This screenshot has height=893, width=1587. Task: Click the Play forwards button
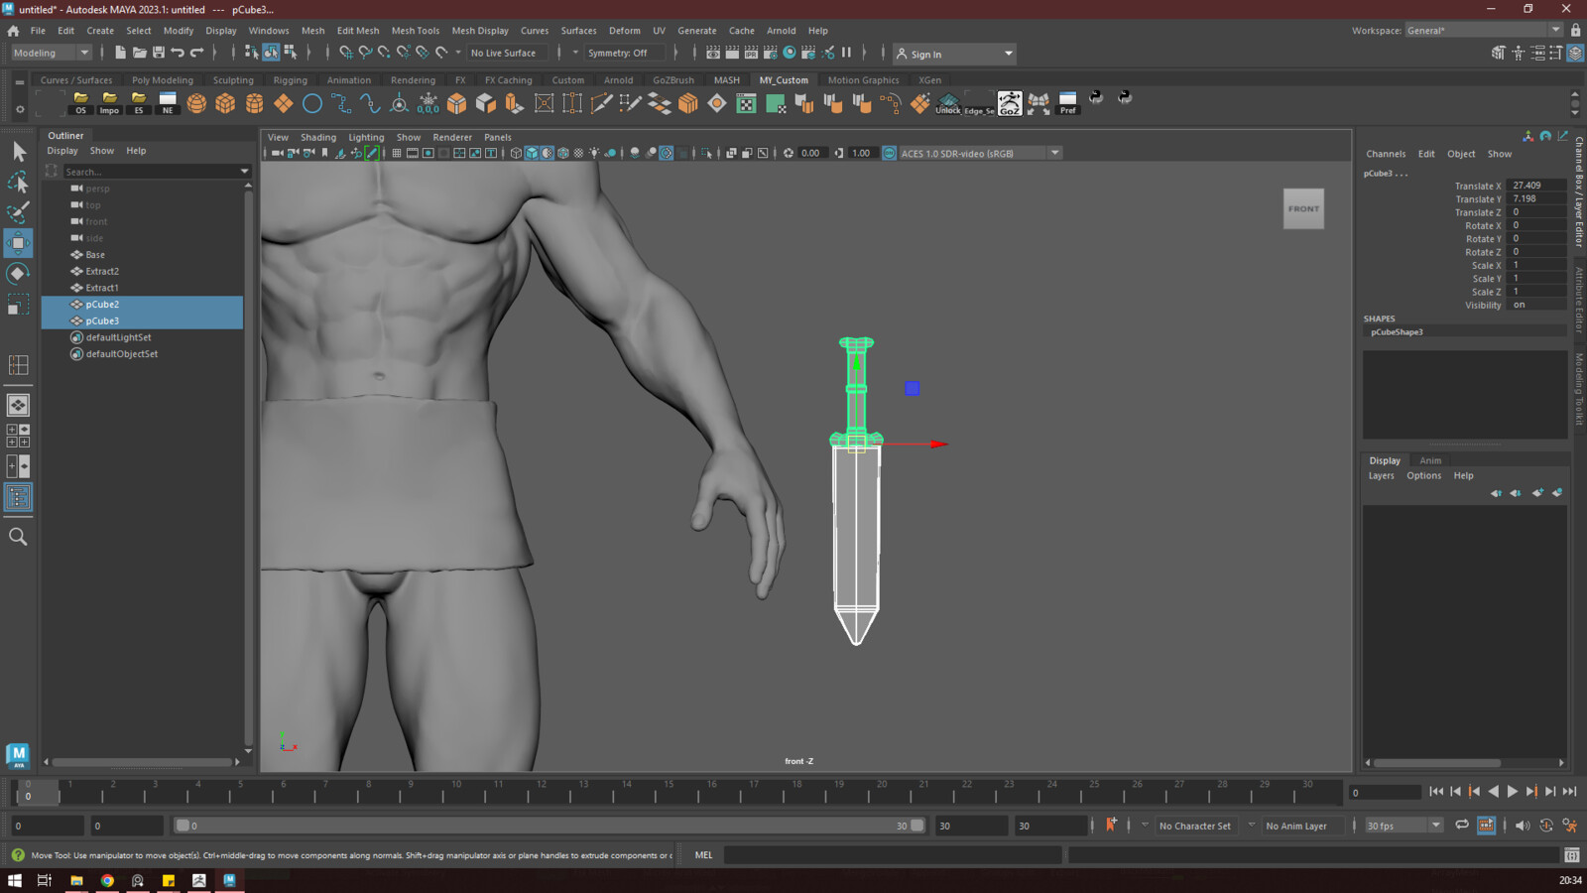click(1512, 792)
